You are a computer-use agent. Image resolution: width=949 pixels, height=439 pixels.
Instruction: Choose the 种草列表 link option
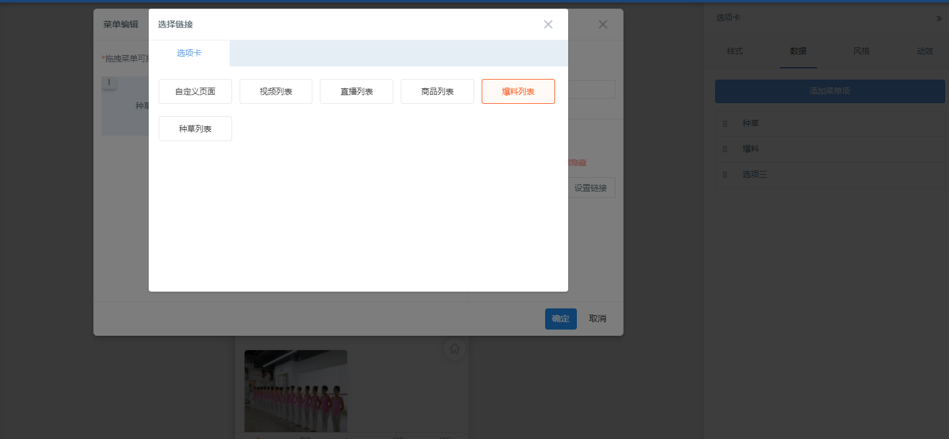[x=195, y=129]
